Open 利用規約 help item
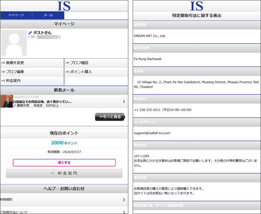Screen dimensions: 261x214 tap(64, 199)
